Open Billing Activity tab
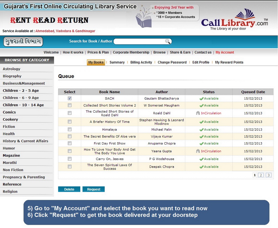 point(141,62)
